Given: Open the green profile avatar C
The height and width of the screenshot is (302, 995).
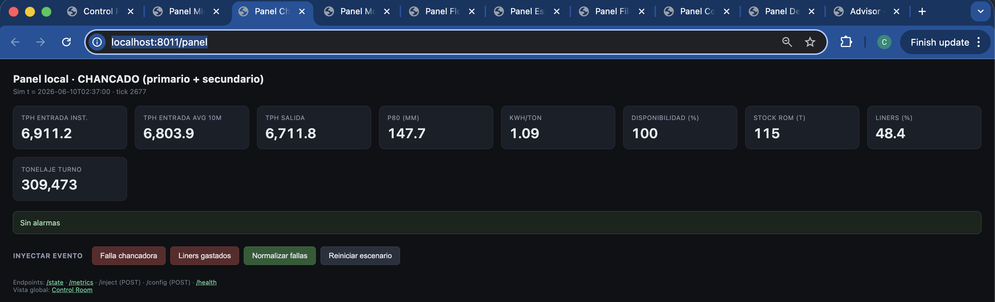Looking at the screenshot, I should pyautogui.click(x=884, y=42).
